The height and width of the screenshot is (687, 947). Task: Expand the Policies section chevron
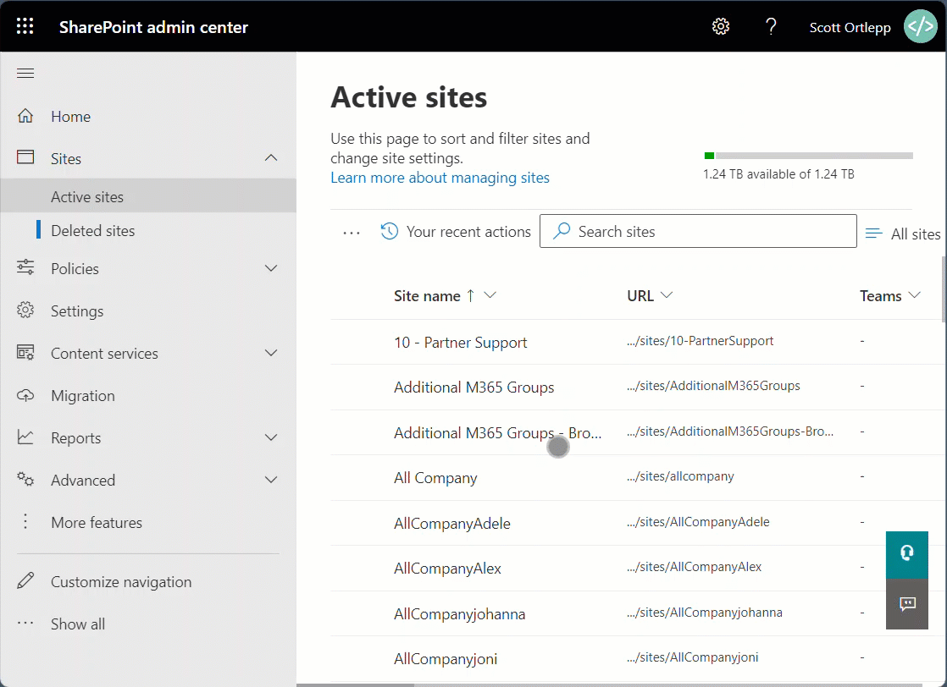(271, 268)
